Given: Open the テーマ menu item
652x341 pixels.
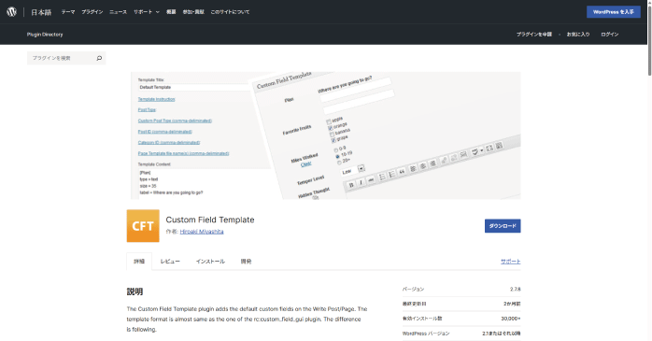Looking at the screenshot, I should click(x=68, y=12).
